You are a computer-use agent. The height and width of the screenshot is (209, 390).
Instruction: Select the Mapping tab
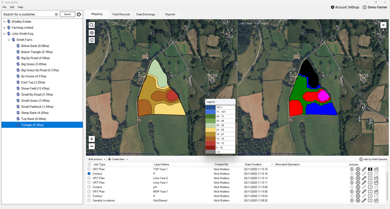(x=97, y=14)
